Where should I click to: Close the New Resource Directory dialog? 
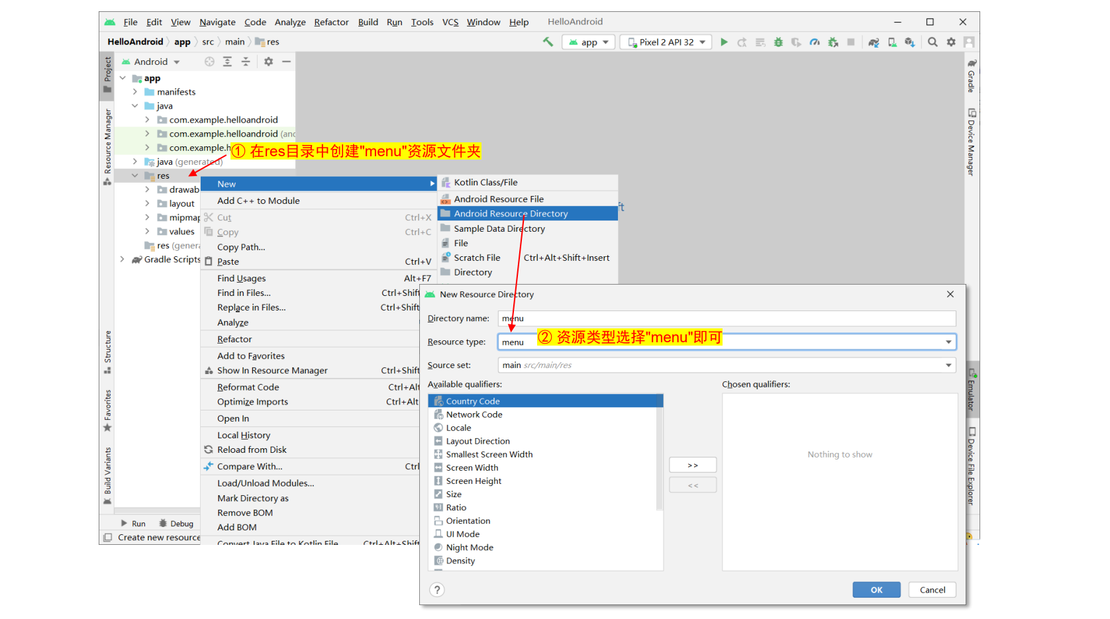pyautogui.click(x=950, y=294)
